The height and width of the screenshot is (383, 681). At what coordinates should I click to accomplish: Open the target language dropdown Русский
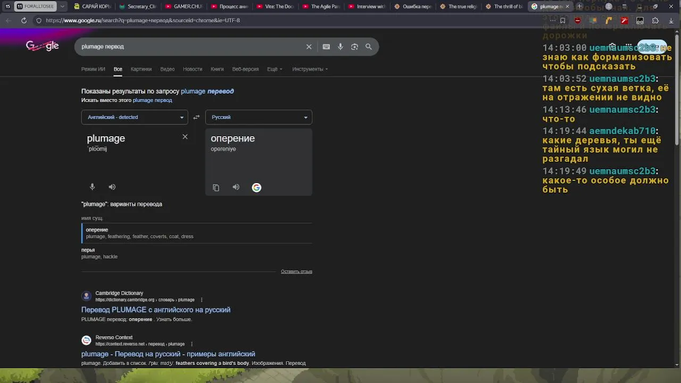(259, 117)
